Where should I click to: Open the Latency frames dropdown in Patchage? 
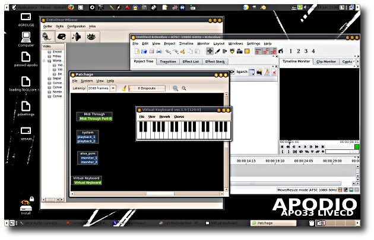(113, 88)
